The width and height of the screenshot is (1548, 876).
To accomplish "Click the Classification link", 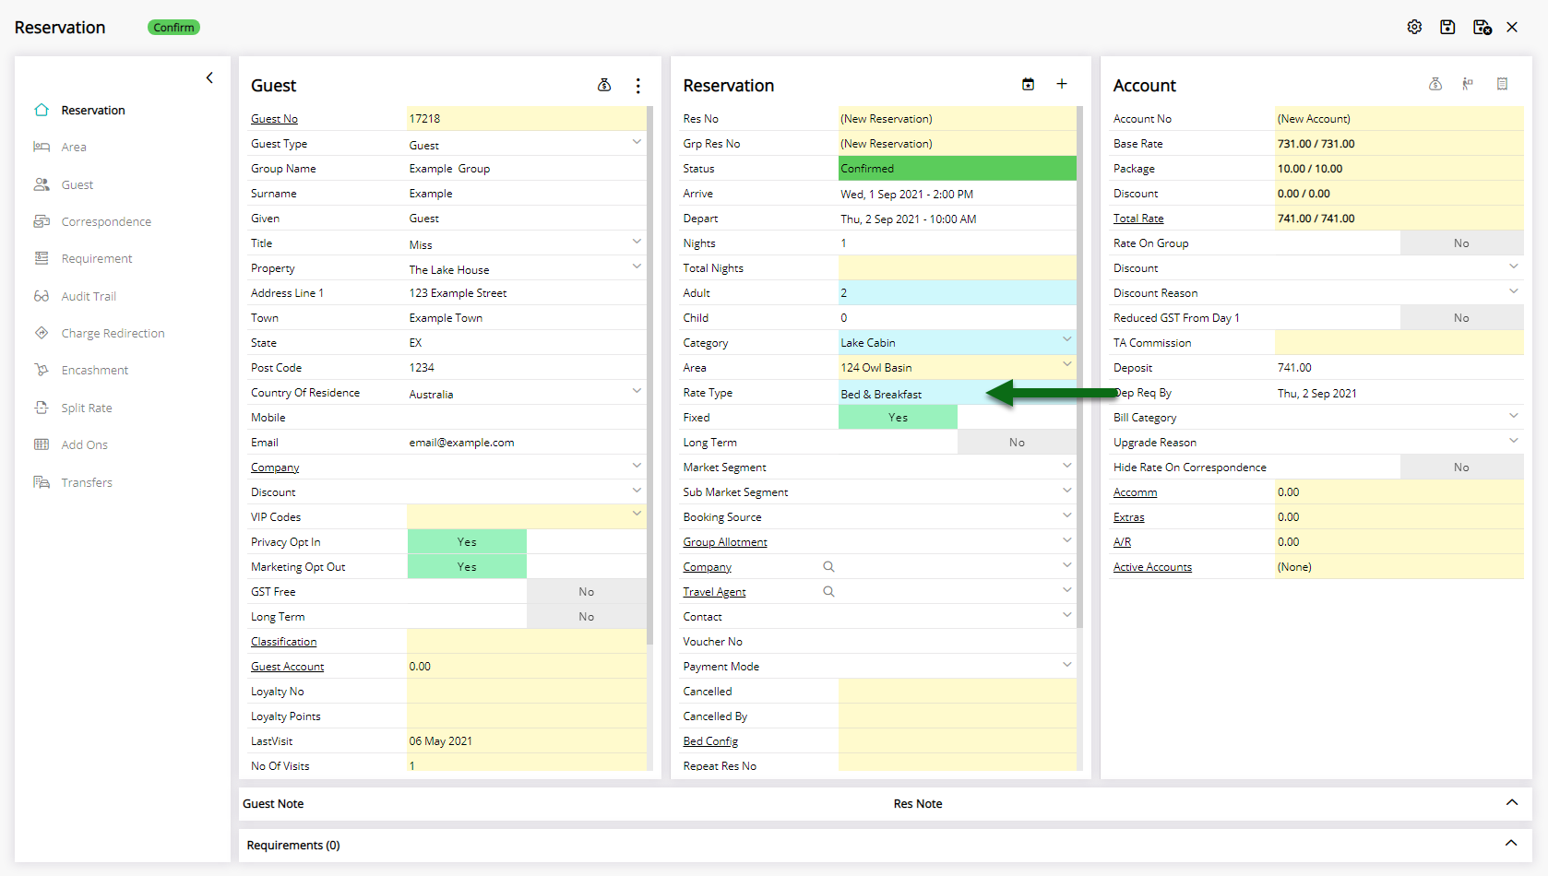I will pyautogui.click(x=283, y=642).
